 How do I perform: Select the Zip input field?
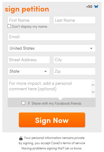[74, 71]
